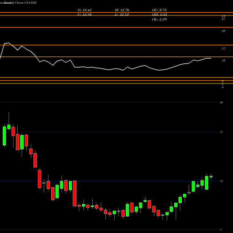Click the 20 price axis label

(221, 103)
